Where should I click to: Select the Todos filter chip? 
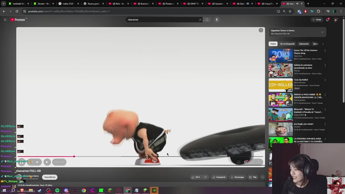273,44
